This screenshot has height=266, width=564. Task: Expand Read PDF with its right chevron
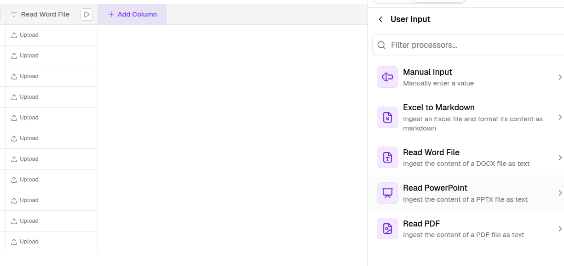(560, 229)
